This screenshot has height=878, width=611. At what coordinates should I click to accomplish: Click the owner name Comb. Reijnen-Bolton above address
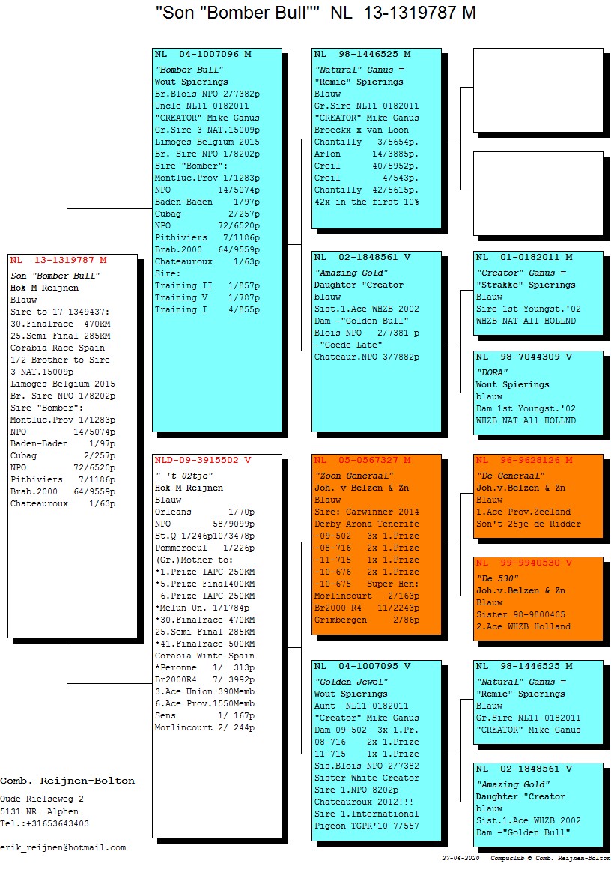point(67,781)
